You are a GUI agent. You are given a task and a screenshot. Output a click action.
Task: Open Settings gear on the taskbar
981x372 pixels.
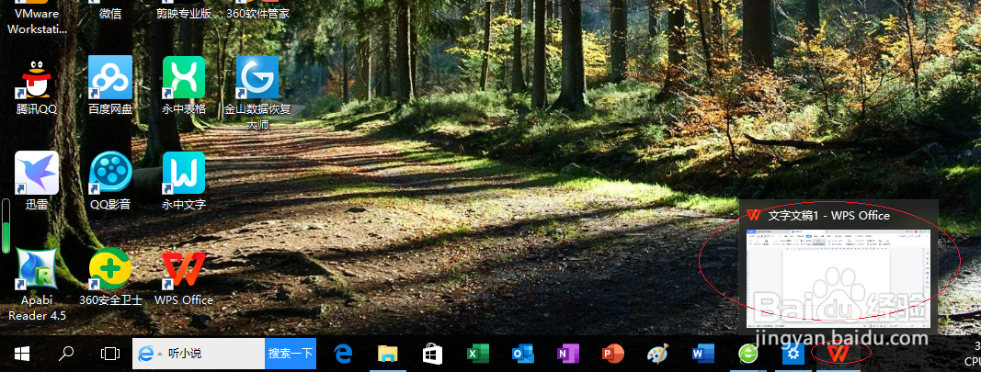(793, 354)
